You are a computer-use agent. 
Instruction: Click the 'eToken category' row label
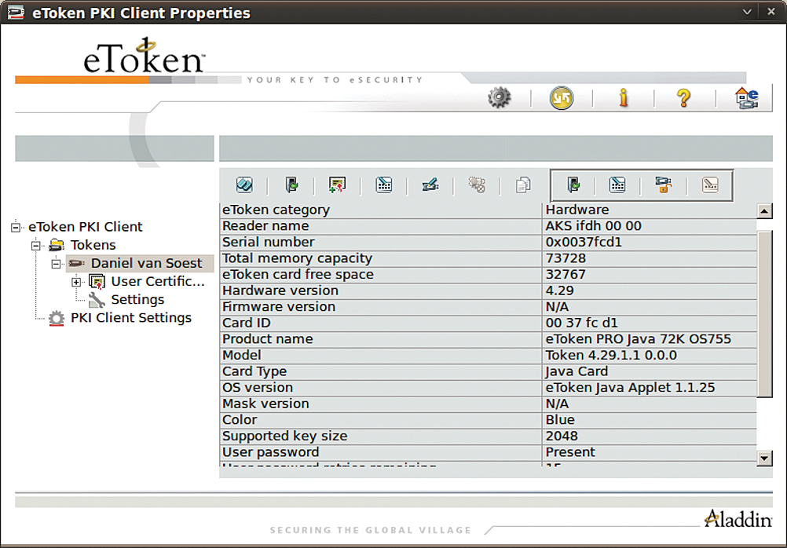(x=276, y=210)
